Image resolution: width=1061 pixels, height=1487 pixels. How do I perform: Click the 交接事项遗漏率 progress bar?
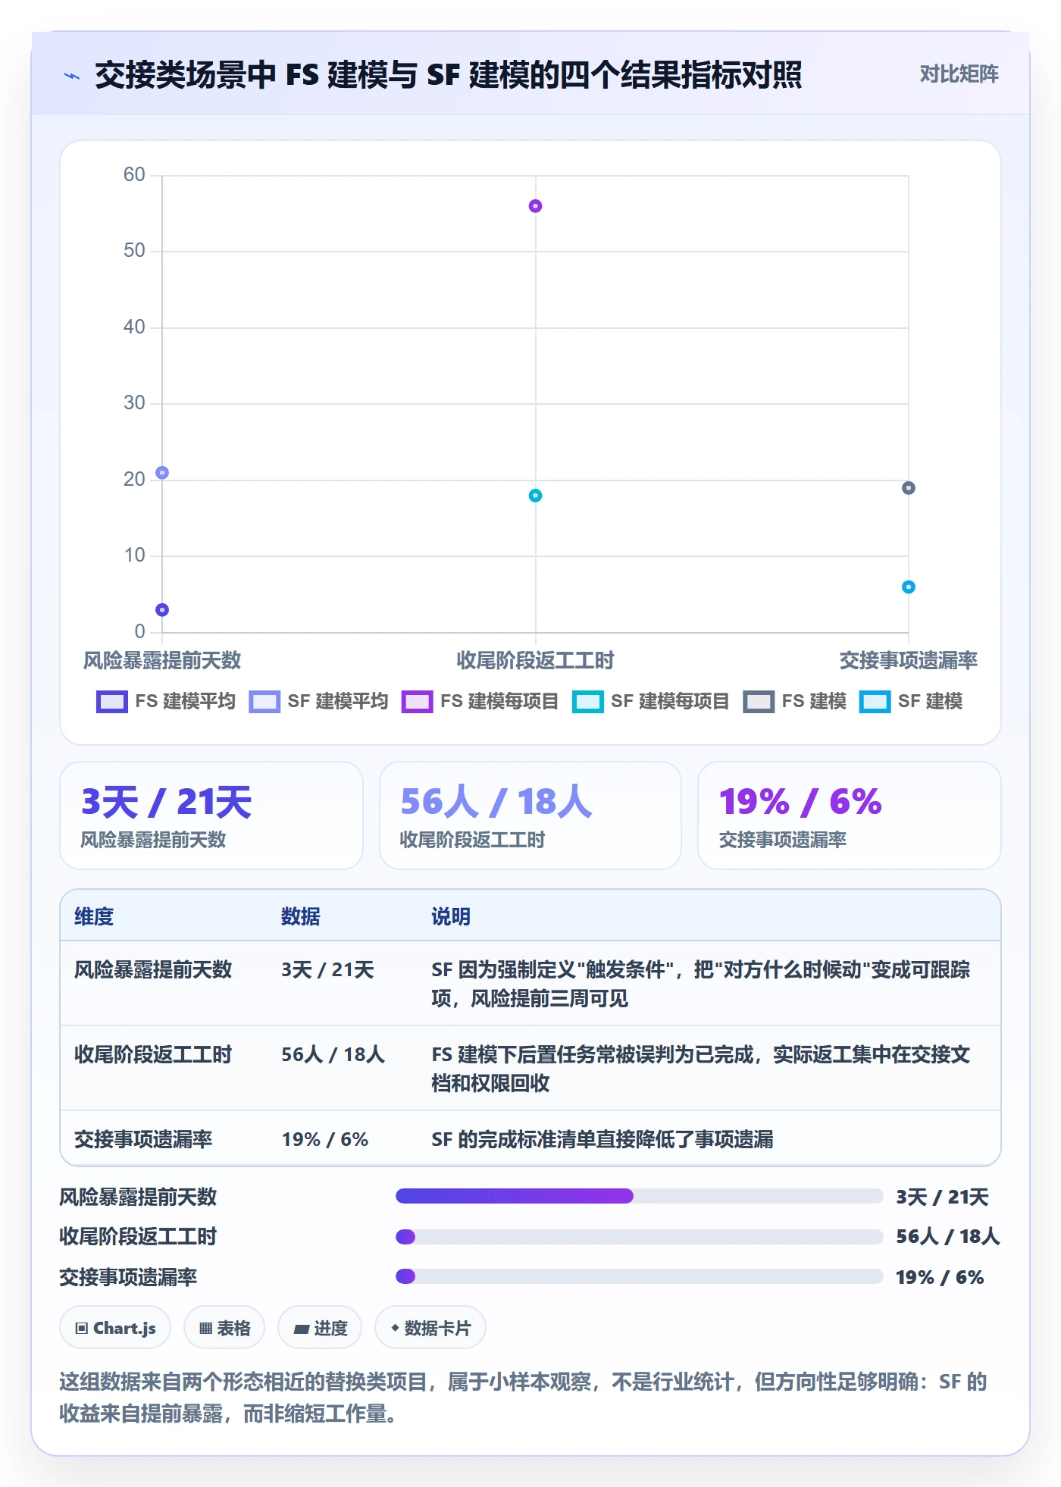pyautogui.click(x=639, y=1277)
